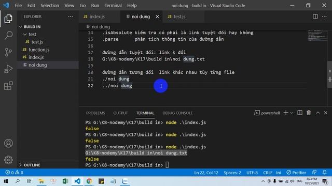
Task: Split the terminal panel
Action: pyautogui.click(x=300, y=113)
